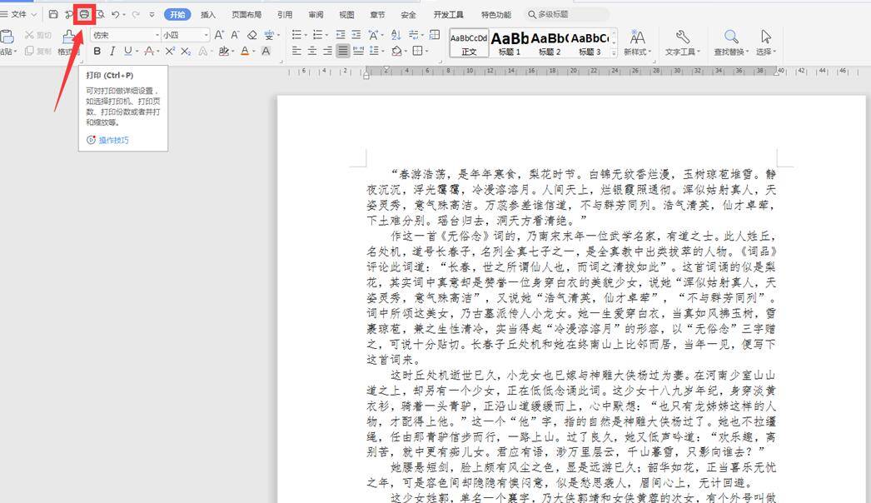
Task: Click the paragraph shading fill bucket
Action: 396,51
